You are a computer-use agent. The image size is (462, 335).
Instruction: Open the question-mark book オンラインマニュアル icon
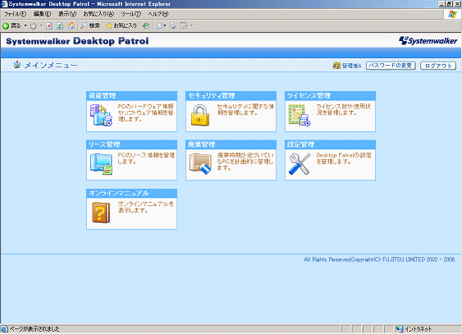[101, 213]
